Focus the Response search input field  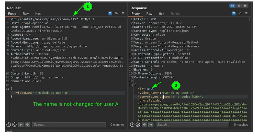coord(192,125)
